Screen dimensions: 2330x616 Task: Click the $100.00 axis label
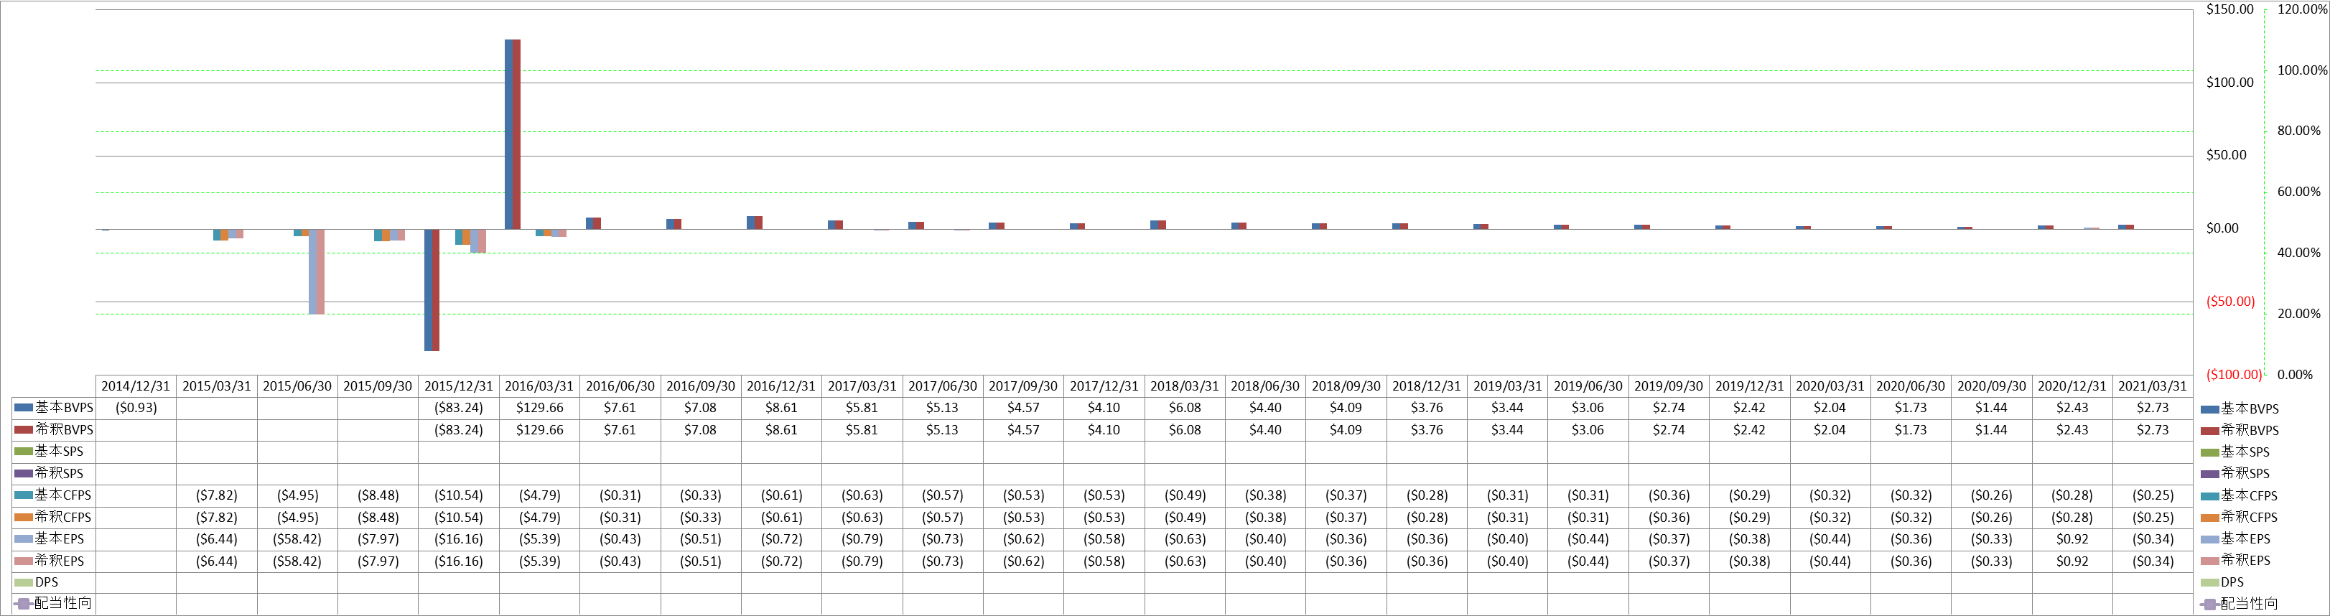point(2230,83)
